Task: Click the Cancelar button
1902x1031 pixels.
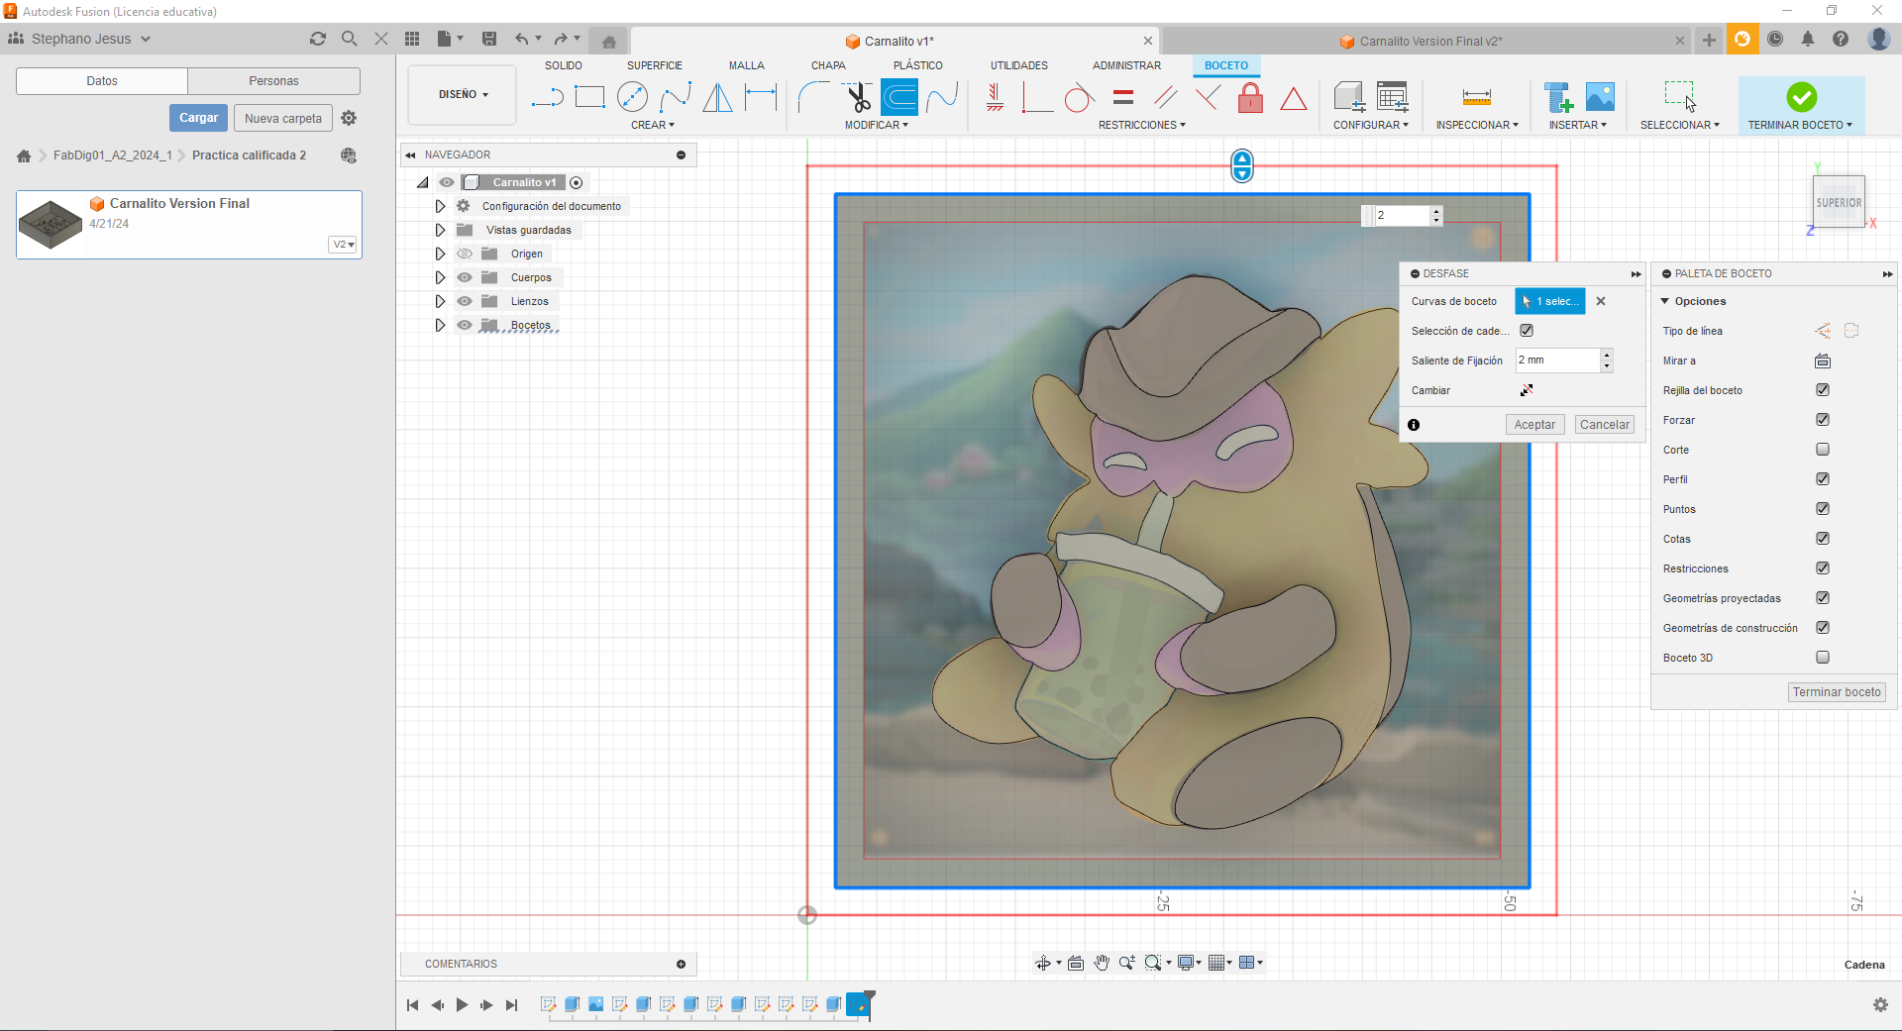Action: pos(1604,425)
